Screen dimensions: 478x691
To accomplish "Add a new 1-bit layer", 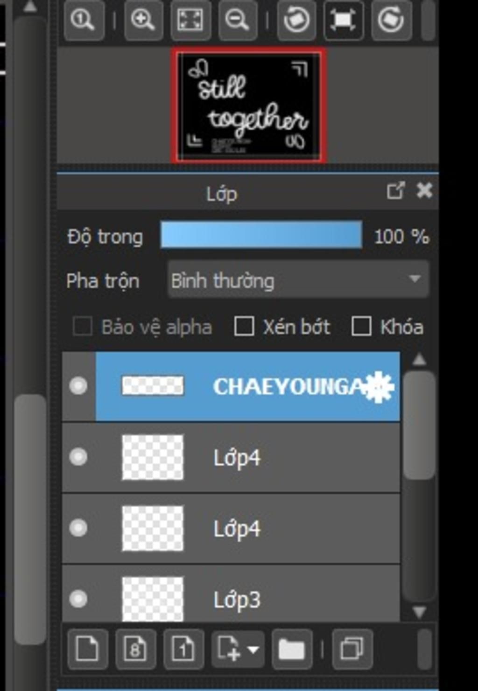I will click(183, 649).
